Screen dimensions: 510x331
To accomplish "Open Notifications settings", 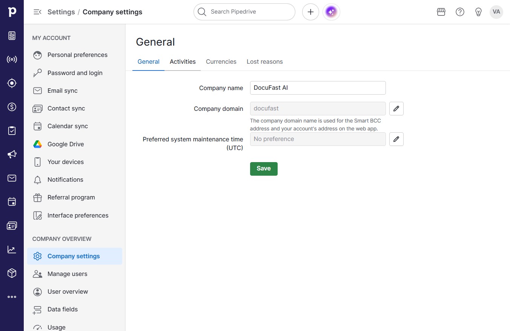I will point(75,180).
